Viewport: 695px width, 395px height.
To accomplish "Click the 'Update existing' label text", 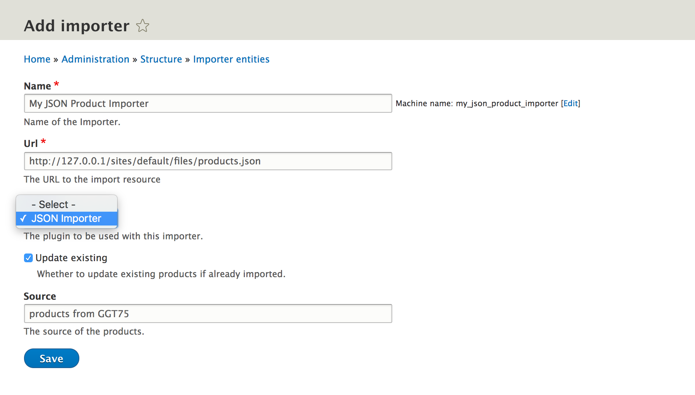I will [x=71, y=258].
